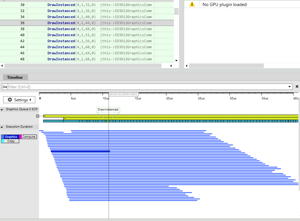This screenshot has height=221, width=300.
Task: Select event row 42 DrawInstanced(4,1,56,0)
Action: [x=87, y=41]
